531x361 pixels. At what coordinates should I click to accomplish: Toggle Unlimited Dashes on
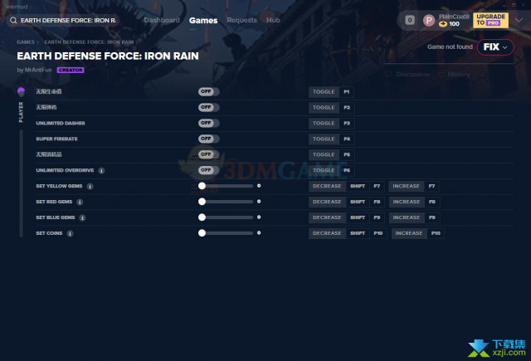coord(208,123)
